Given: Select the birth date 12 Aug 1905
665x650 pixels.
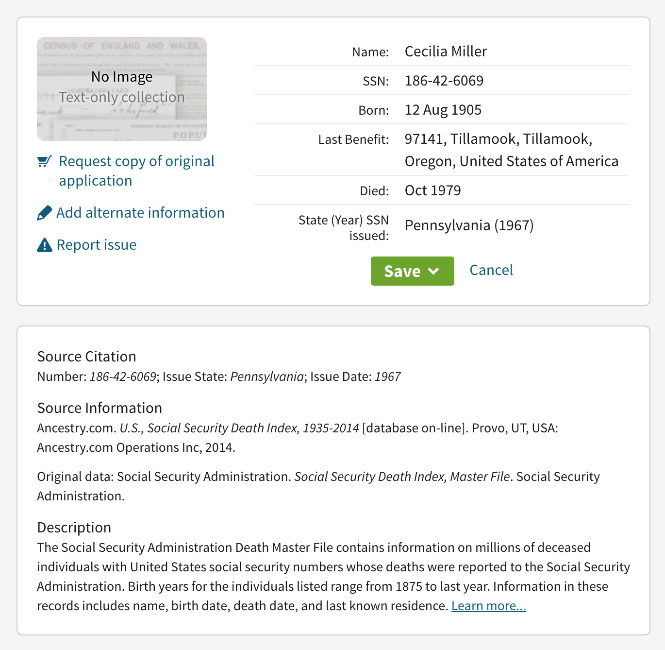Looking at the screenshot, I should 443,110.
